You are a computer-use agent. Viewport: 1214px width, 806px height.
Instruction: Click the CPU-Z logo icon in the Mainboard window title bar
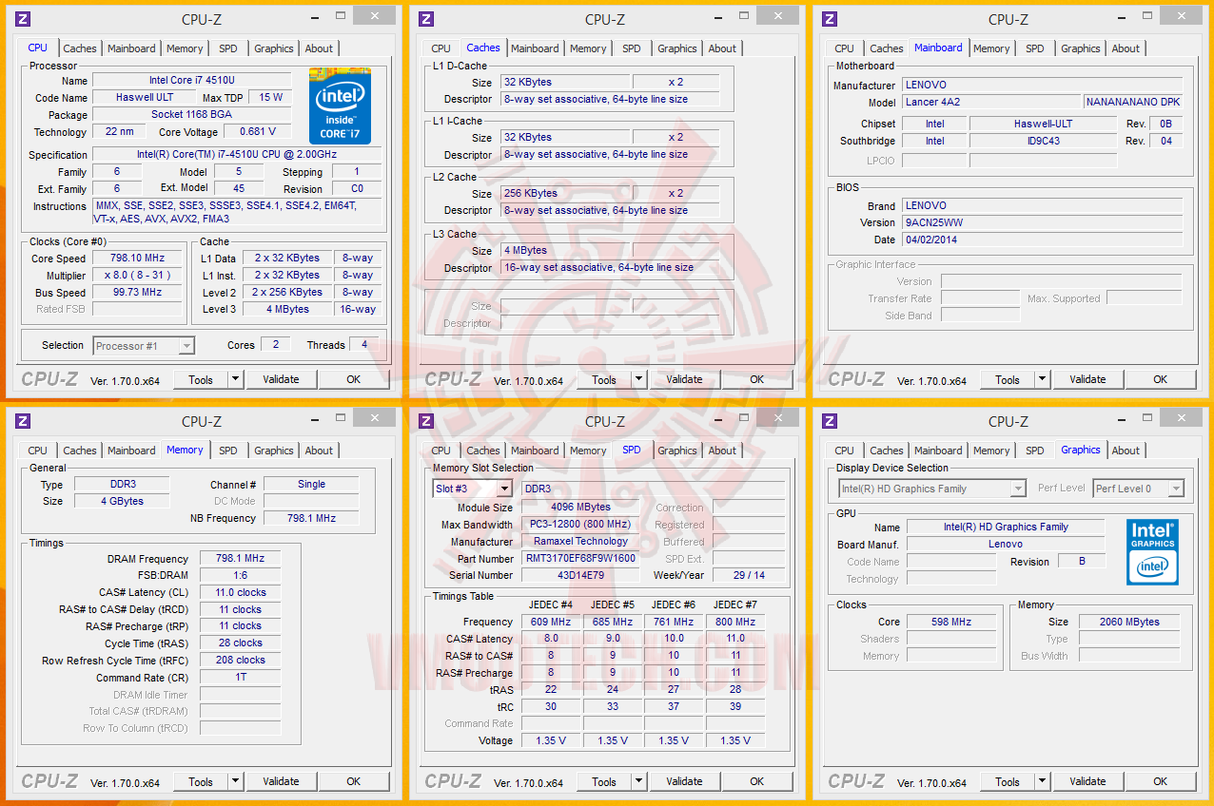coord(830,19)
